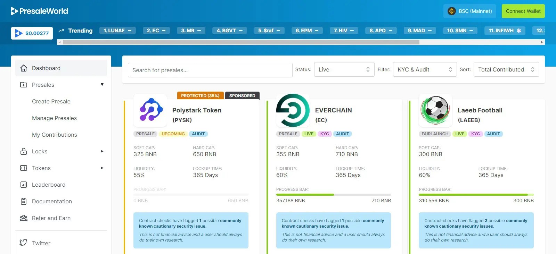The image size is (556, 254).
Task: Click inside Search for presales field
Action: point(210,70)
